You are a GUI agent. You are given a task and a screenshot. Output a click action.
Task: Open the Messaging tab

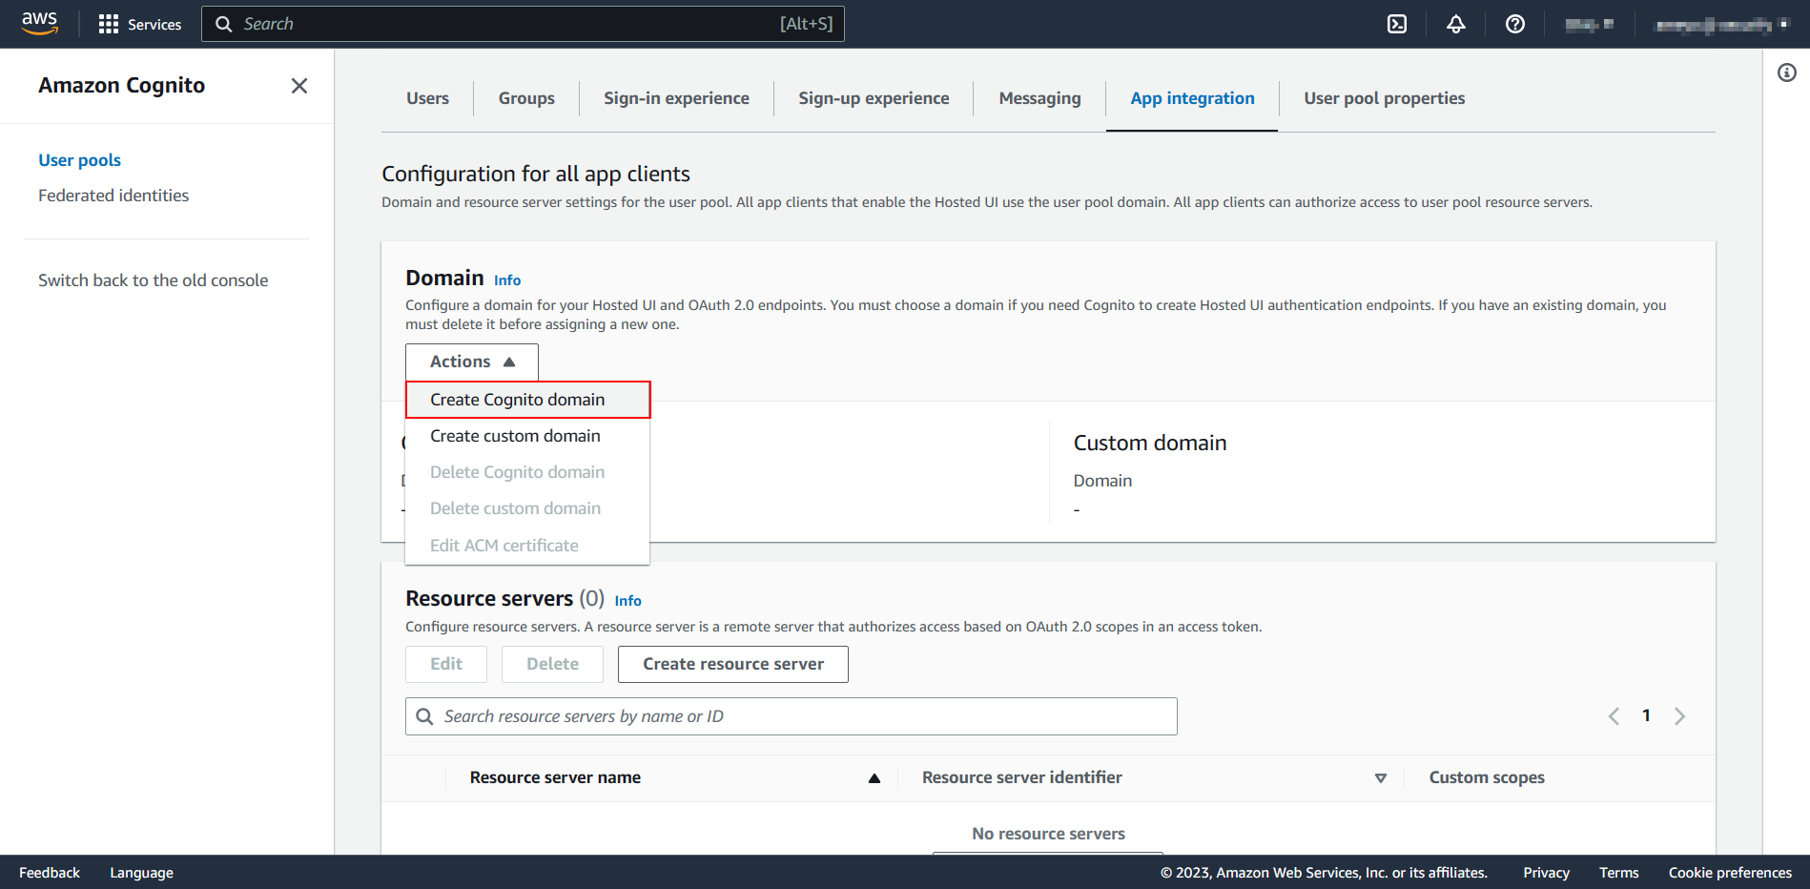coord(1039,98)
